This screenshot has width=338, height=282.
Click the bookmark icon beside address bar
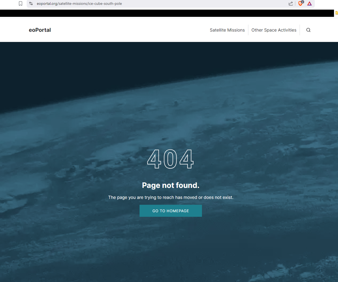(x=21, y=3)
